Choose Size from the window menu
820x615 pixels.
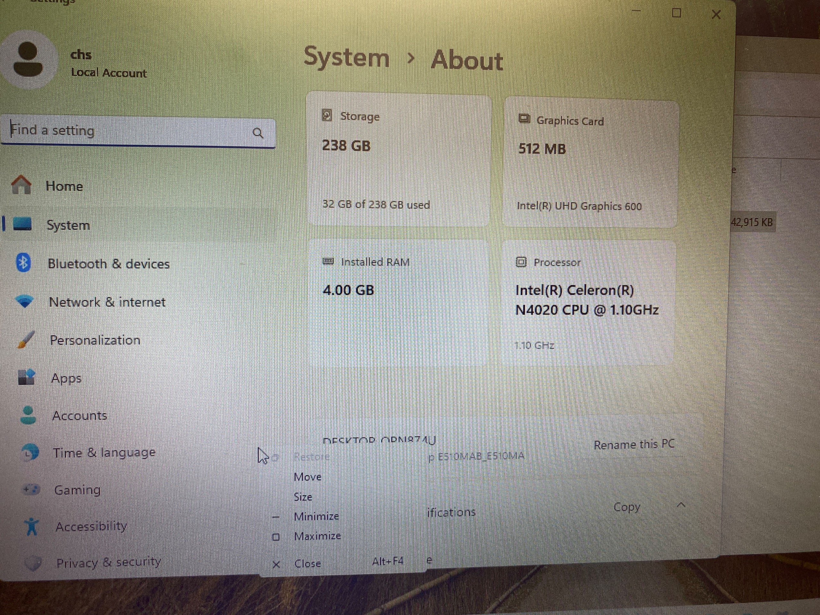pyautogui.click(x=303, y=497)
